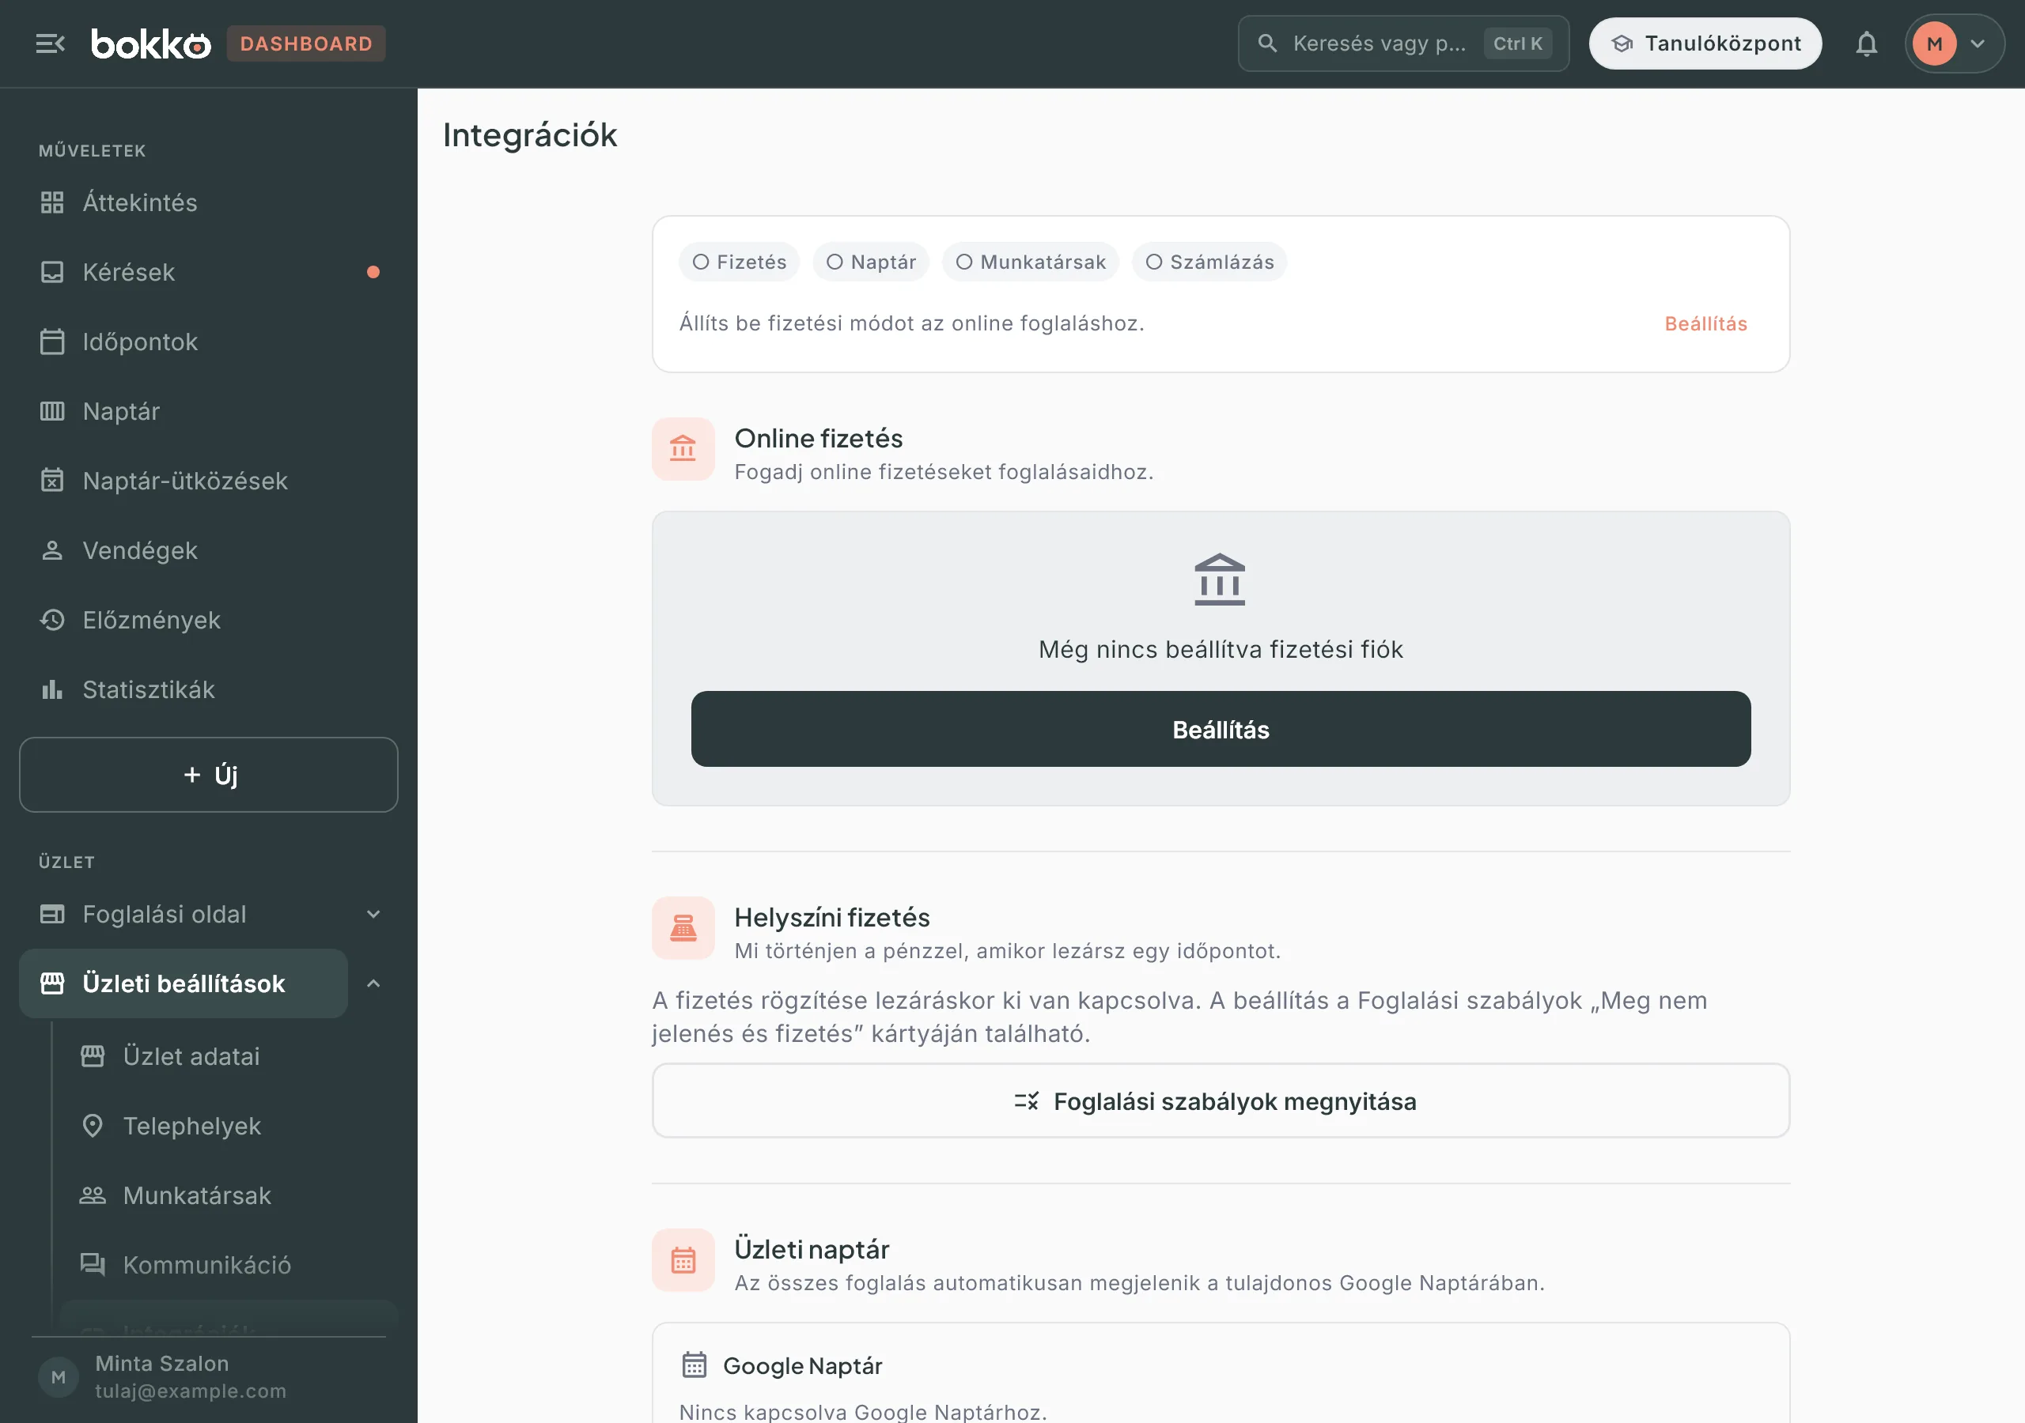The width and height of the screenshot is (2025, 1423).
Task: Click the Előzmények history icon
Action: [x=52, y=620]
